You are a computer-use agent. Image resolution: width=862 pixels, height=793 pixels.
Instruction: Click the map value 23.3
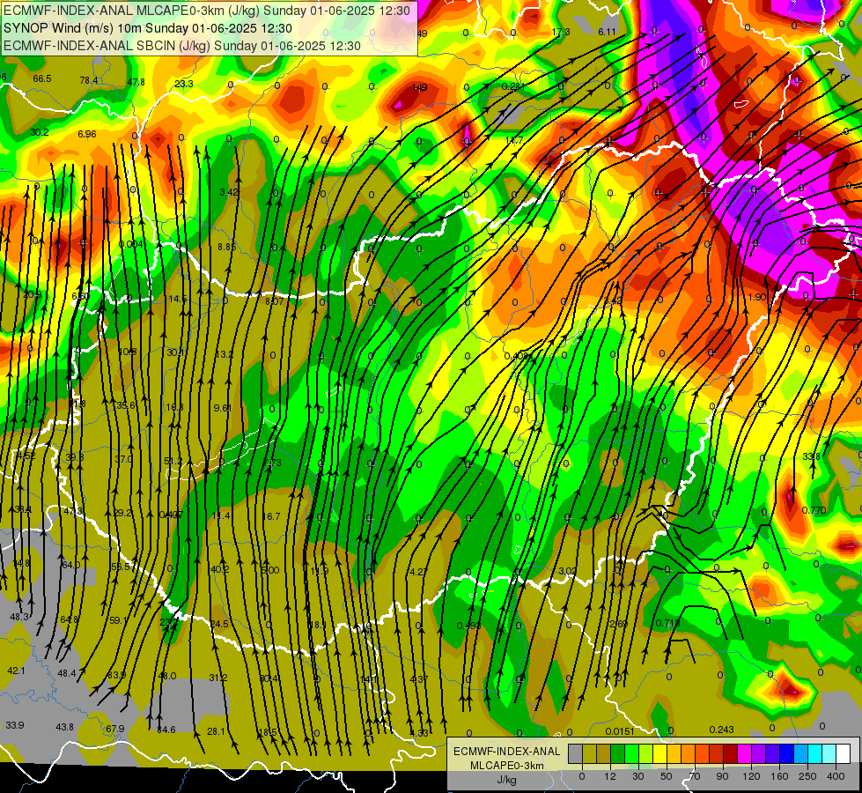184,84
